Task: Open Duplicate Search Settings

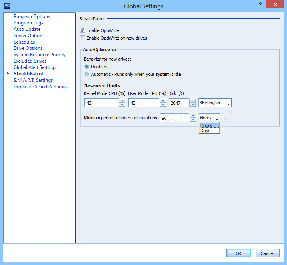Action: [40, 87]
